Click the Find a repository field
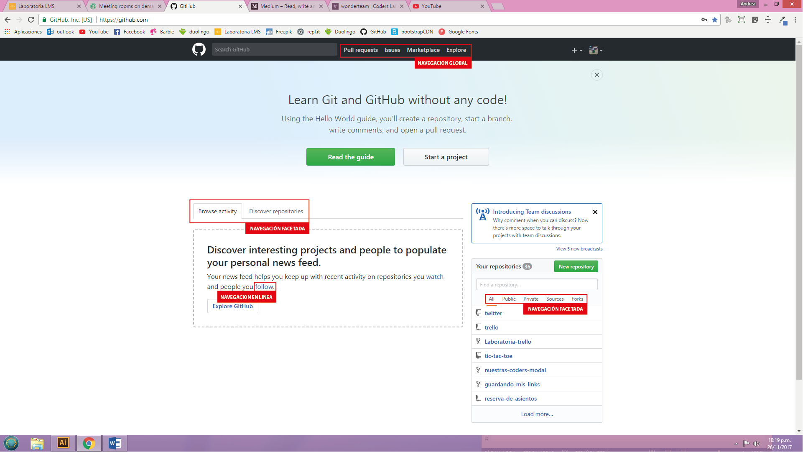The width and height of the screenshot is (803, 452). tap(537, 285)
